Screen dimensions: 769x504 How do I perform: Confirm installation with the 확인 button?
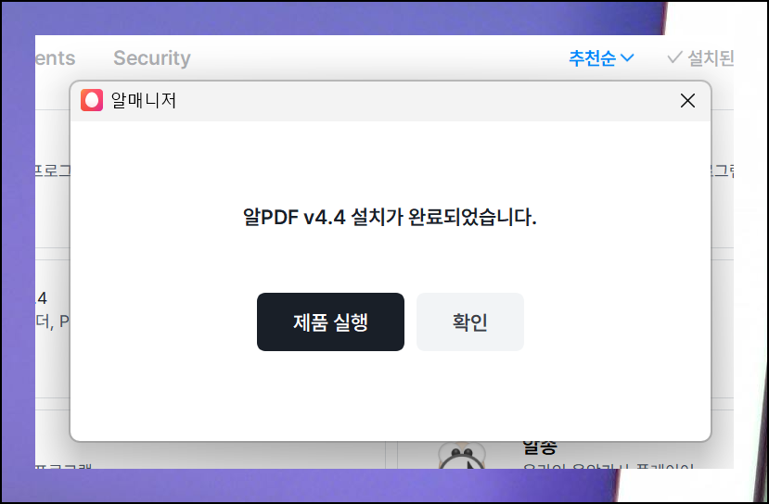[x=469, y=321]
